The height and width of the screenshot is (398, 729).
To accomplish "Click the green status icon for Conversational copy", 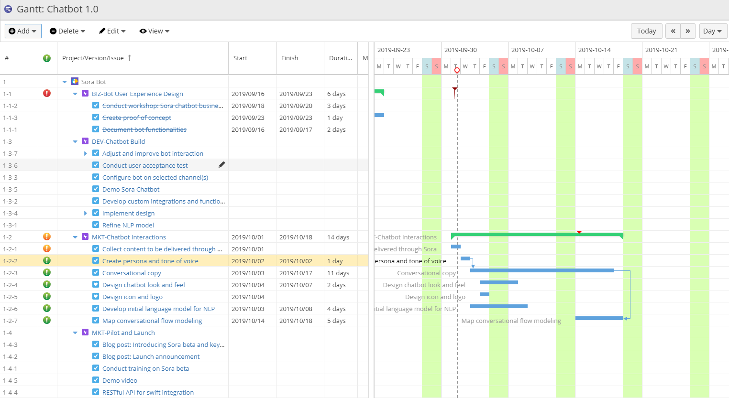I will tap(46, 272).
